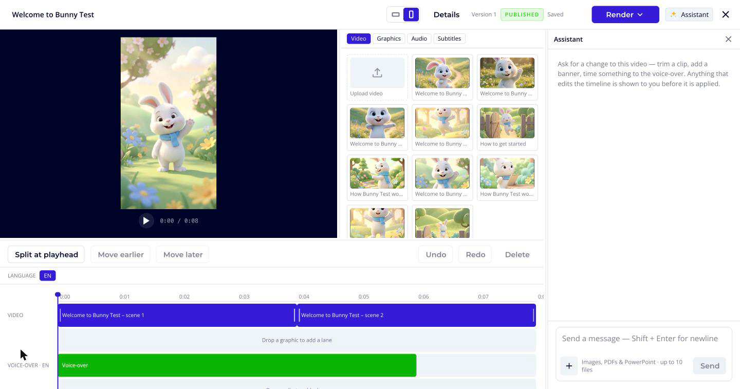Toggle the sparkle Assistant button
The width and height of the screenshot is (740, 389).
[689, 14]
